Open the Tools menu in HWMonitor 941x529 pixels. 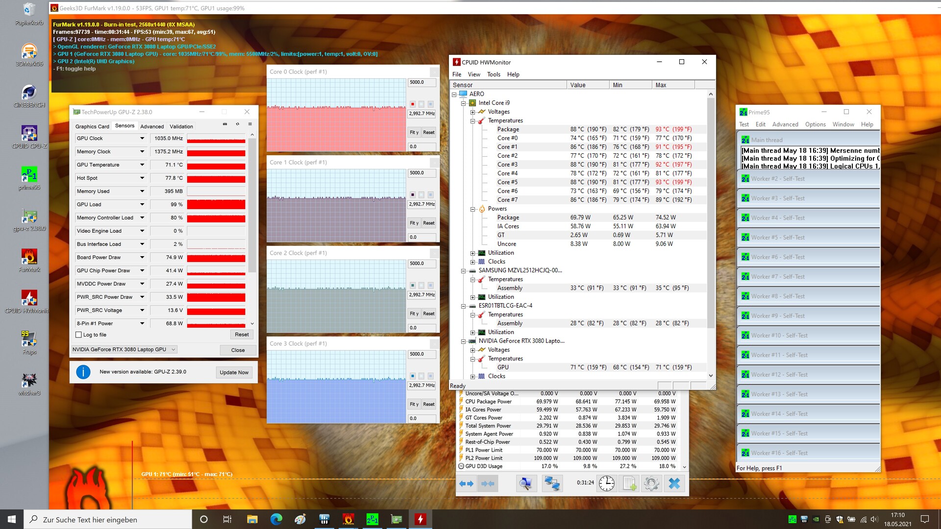tap(494, 74)
